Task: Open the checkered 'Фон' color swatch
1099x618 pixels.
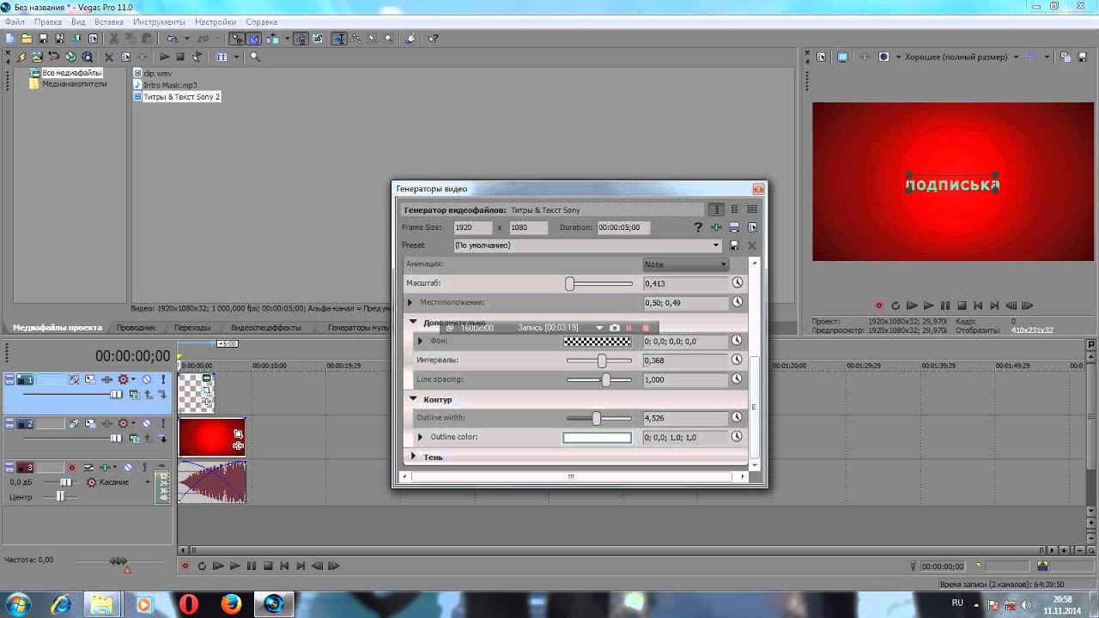Action: (x=597, y=341)
